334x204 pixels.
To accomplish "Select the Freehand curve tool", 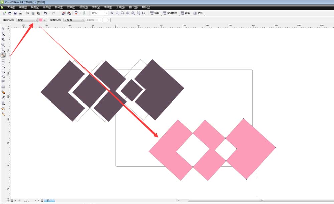I will [x=3, y=50].
